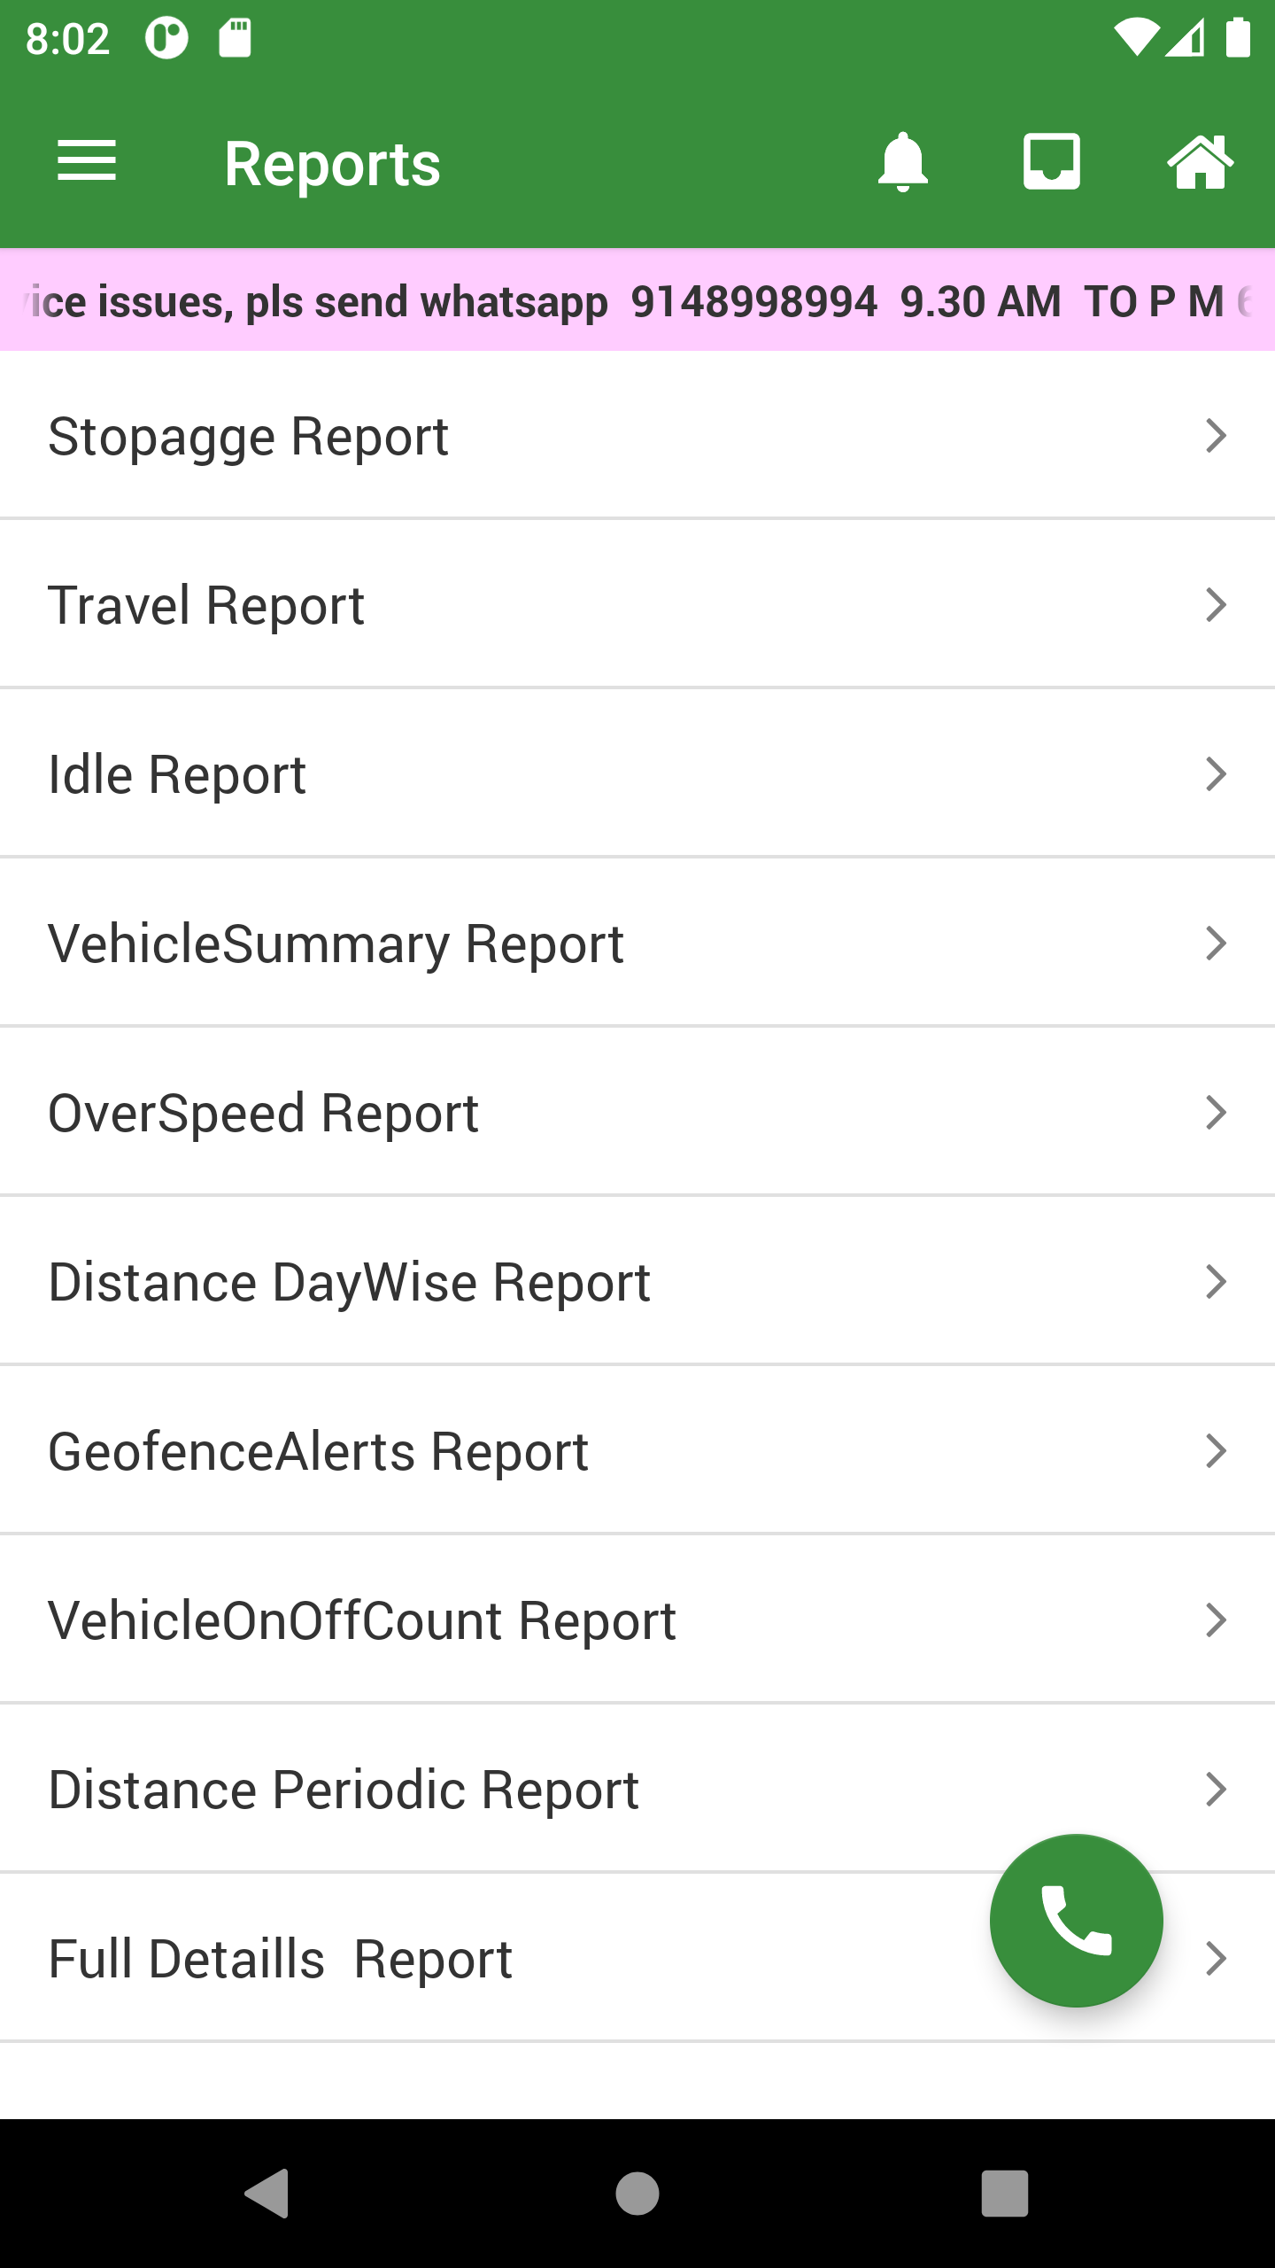
Task: Go to home via house icon
Action: (x=1200, y=162)
